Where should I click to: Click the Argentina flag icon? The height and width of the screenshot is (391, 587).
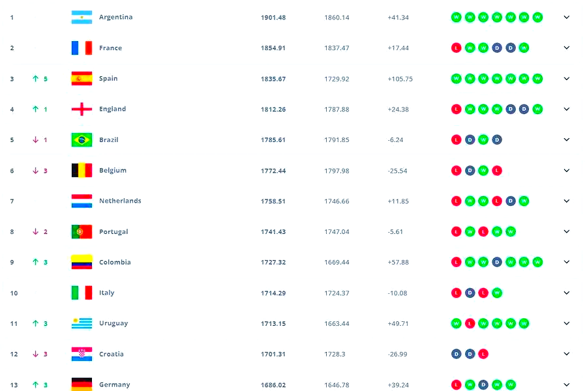[x=82, y=18]
